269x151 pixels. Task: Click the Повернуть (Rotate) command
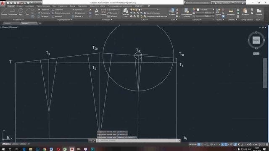pos(58,10)
